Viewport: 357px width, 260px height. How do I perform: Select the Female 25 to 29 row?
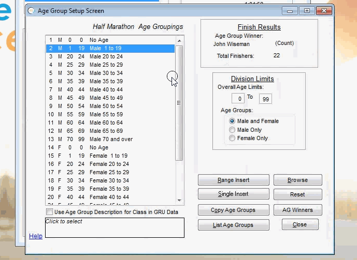pos(110,172)
